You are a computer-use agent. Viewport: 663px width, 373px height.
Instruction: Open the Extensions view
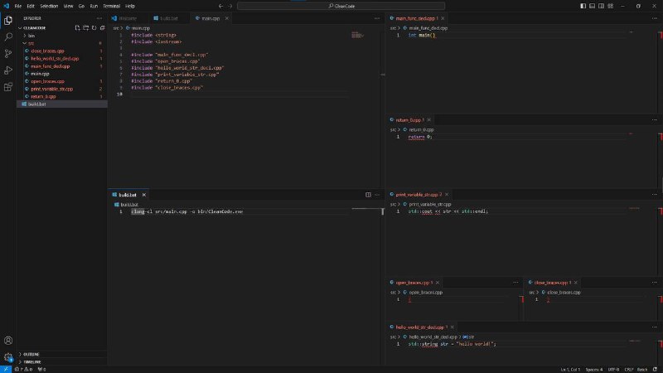tap(8, 87)
